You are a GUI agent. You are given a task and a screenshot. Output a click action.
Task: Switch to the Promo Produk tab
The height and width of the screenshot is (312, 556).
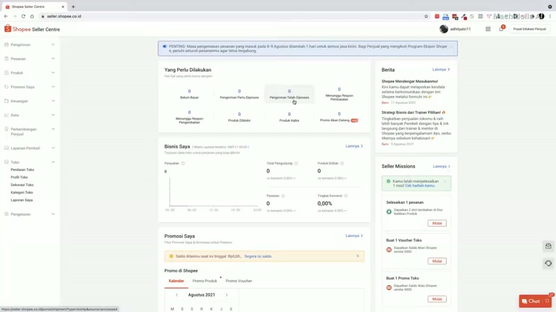pos(204,281)
